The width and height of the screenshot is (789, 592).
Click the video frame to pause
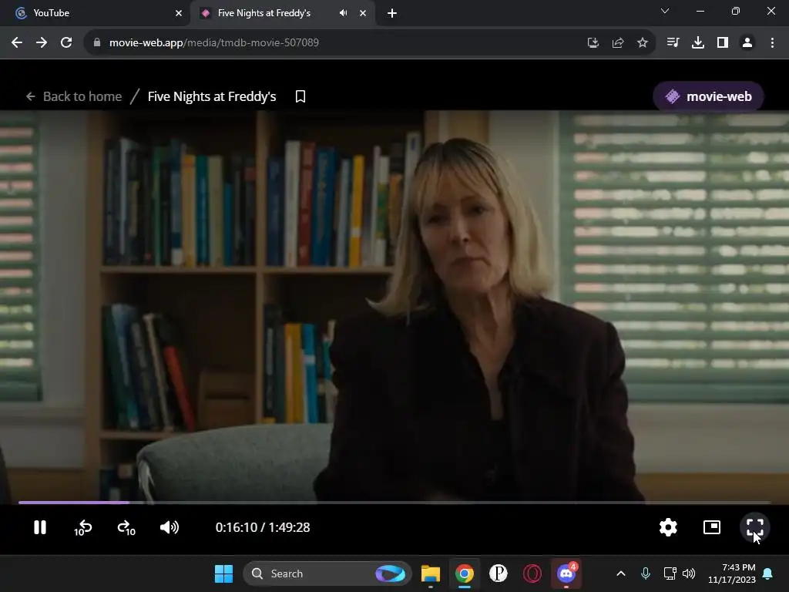(394, 305)
